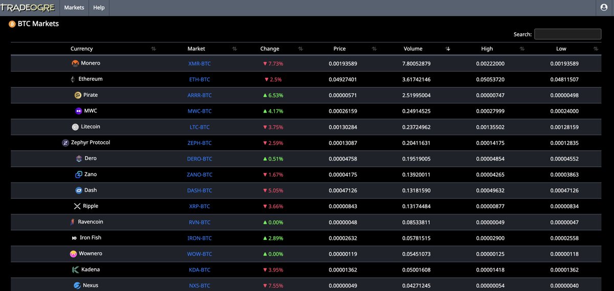Click Zano price 0.00004175
614x291 pixels.
(x=343, y=175)
